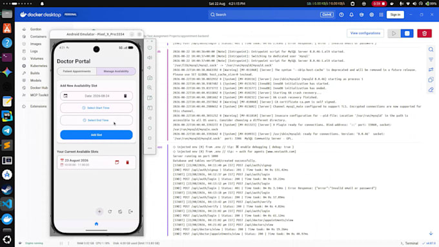The height and width of the screenshot is (247, 439).
Task: Click View configurations button
Action: click(x=365, y=33)
